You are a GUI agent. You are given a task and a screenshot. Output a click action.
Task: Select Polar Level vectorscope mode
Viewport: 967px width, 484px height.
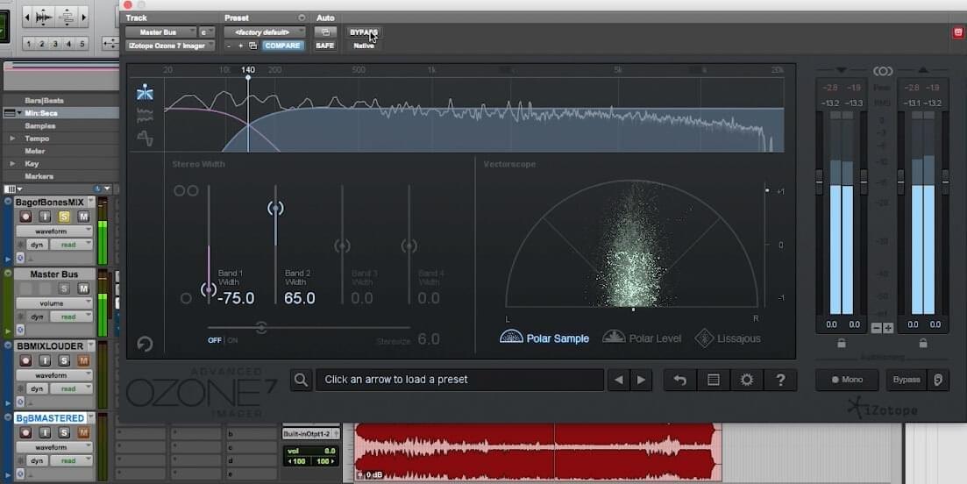pyautogui.click(x=642, y=338)
